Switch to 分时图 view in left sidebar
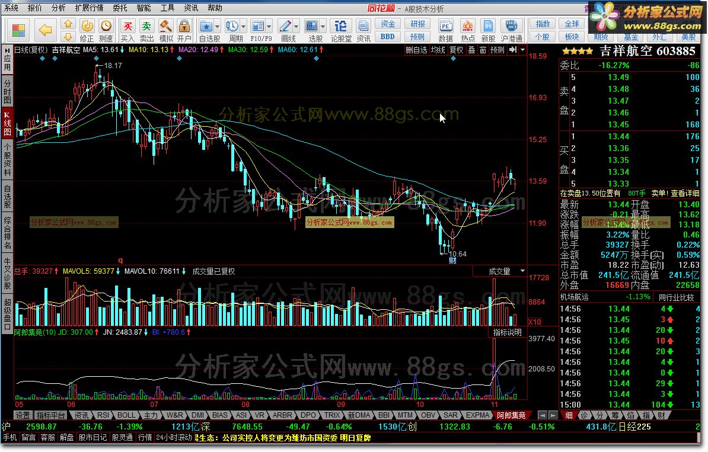Image resolution: width=708 pixels, height=452 pixels. click(x=7, y=92)
